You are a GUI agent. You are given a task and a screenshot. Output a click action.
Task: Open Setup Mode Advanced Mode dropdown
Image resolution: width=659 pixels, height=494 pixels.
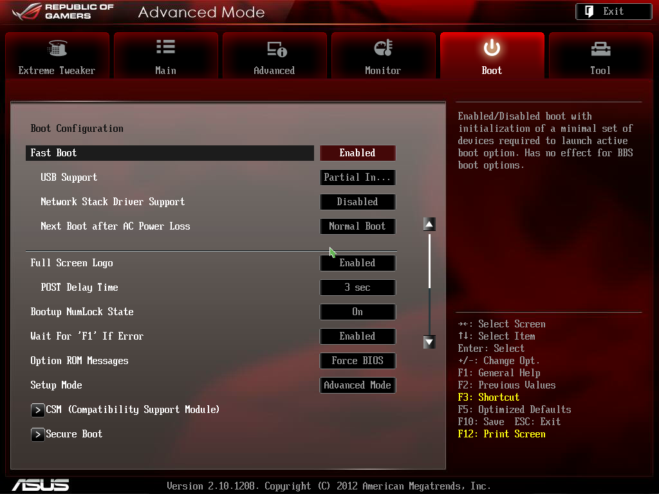(x=358, y=385)
